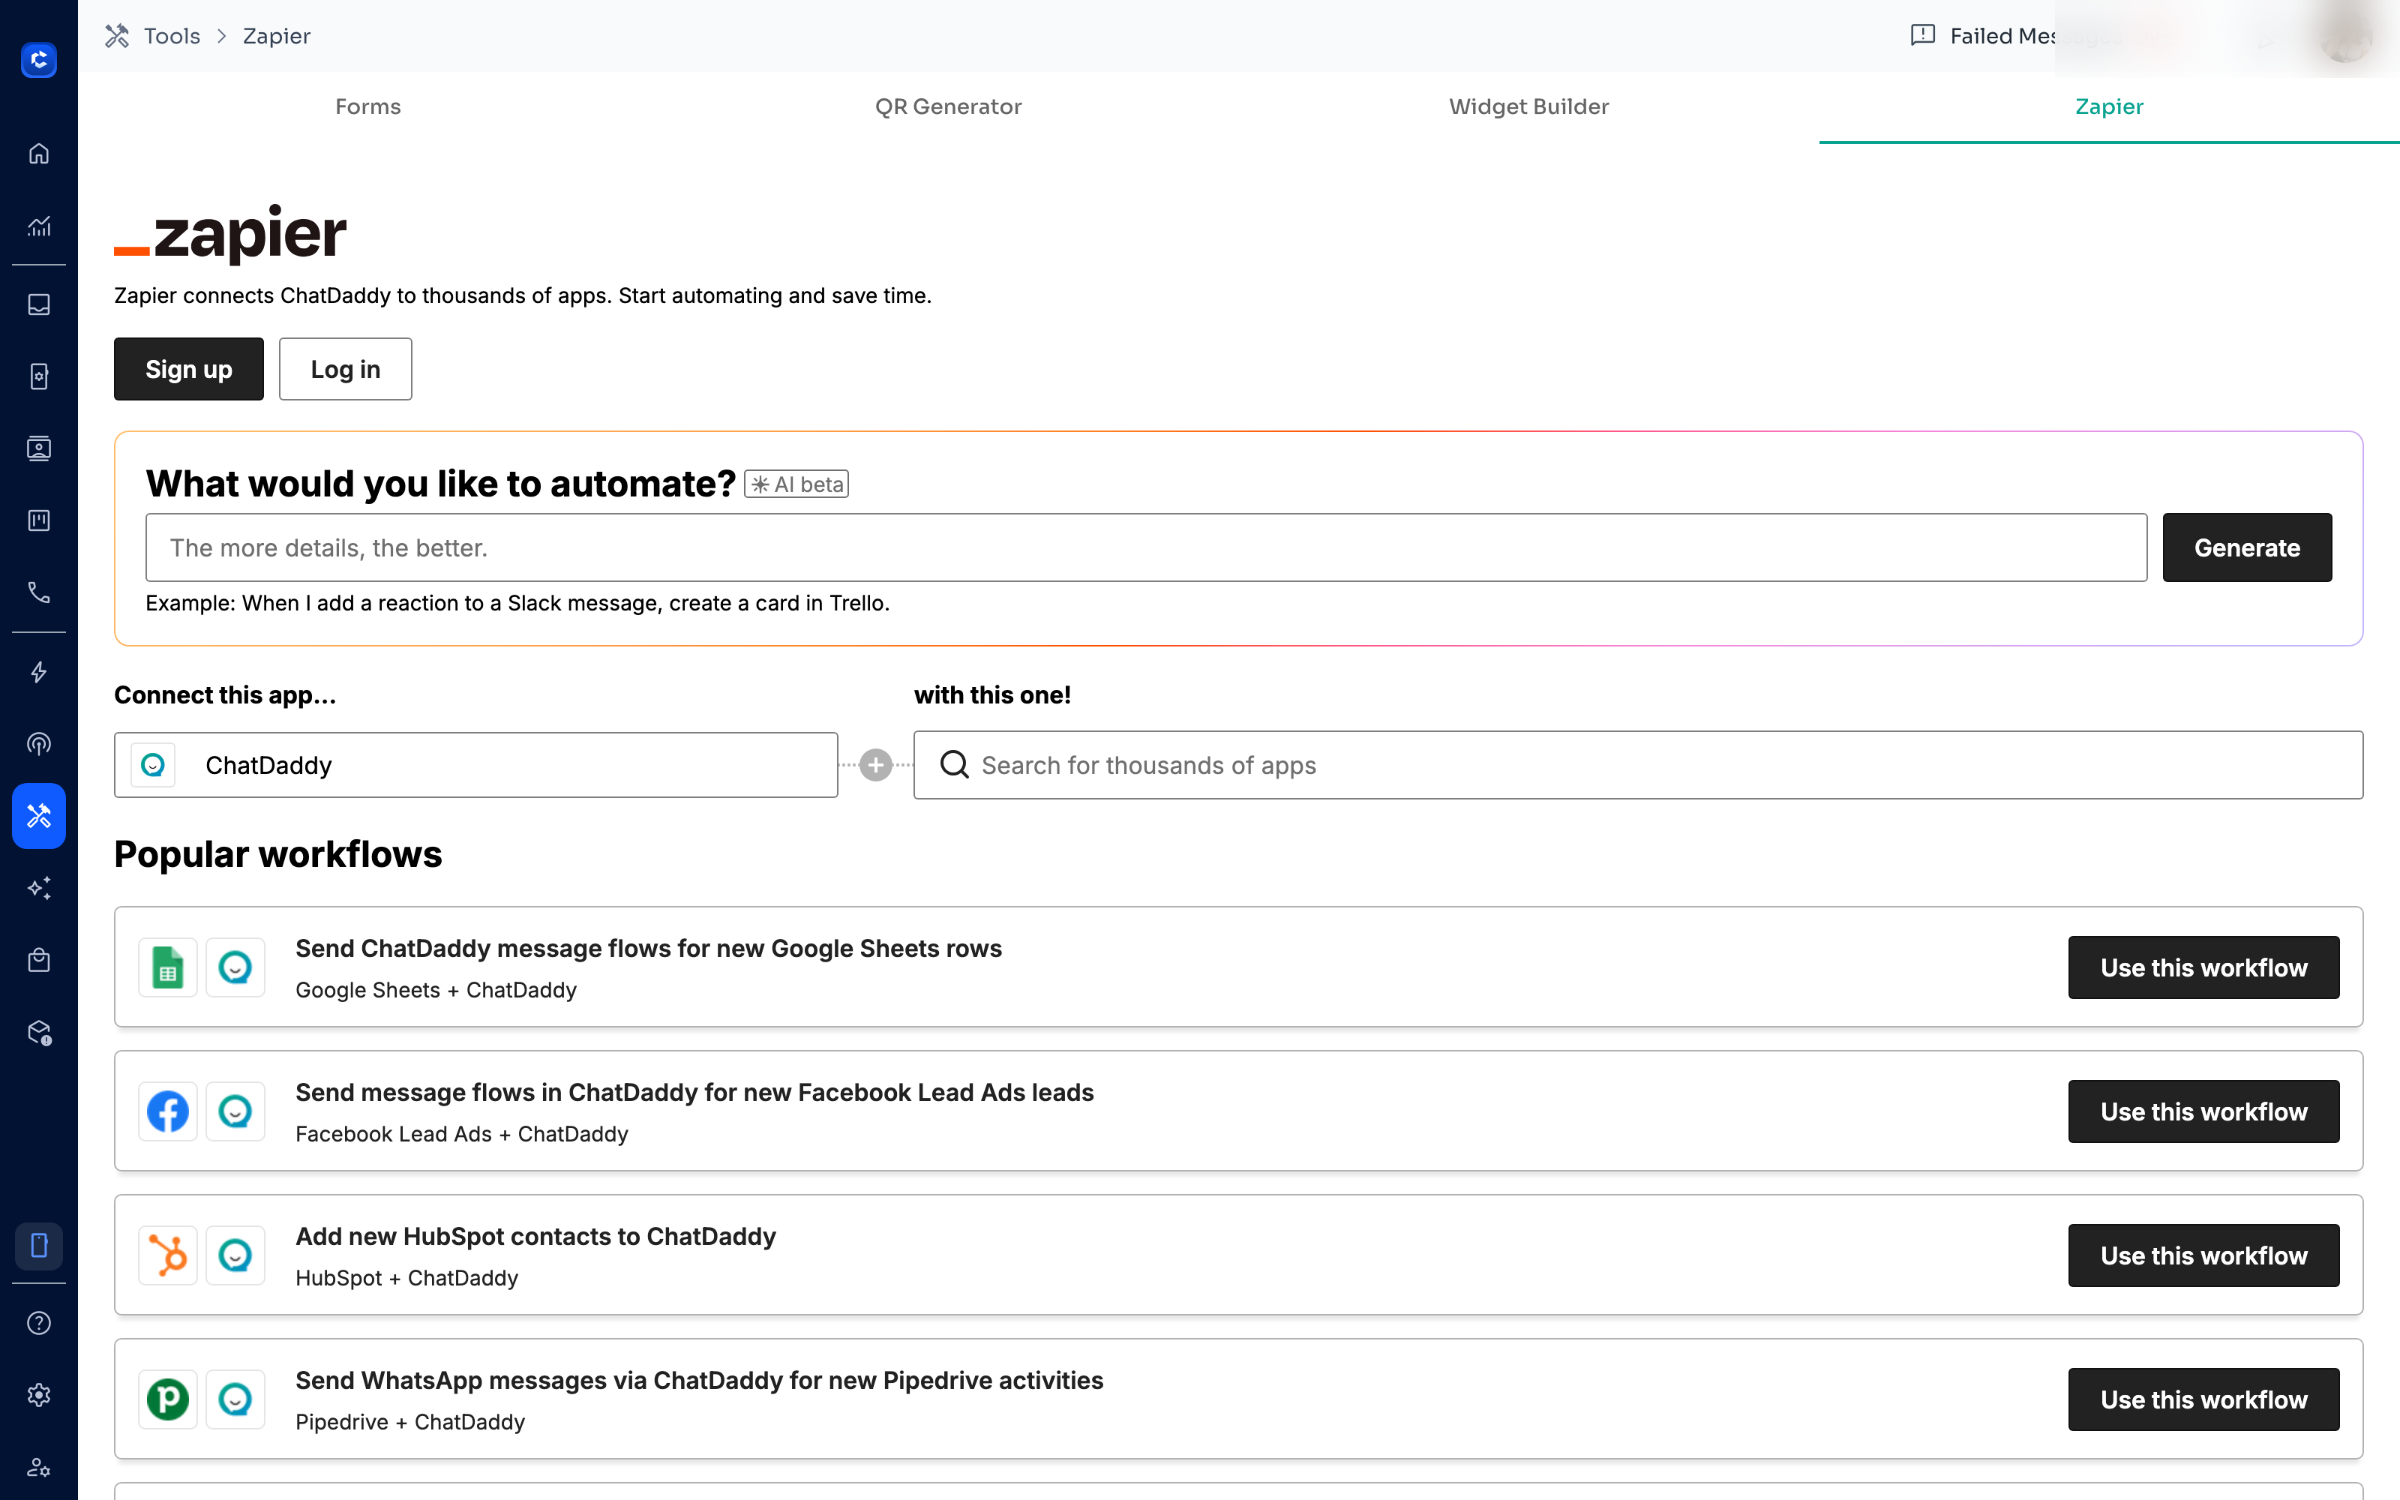Open the team management sidebar icon
The width and height of the screenshot is (2400, 1500).
tap(39, 1466)
